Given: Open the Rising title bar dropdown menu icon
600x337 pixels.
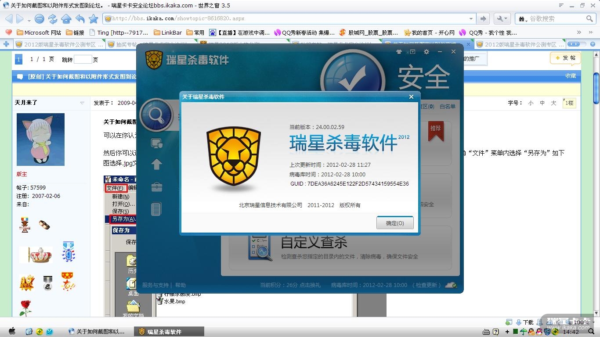Looking at the screenshot, I should pyautogui.click(x=412, y=52).
